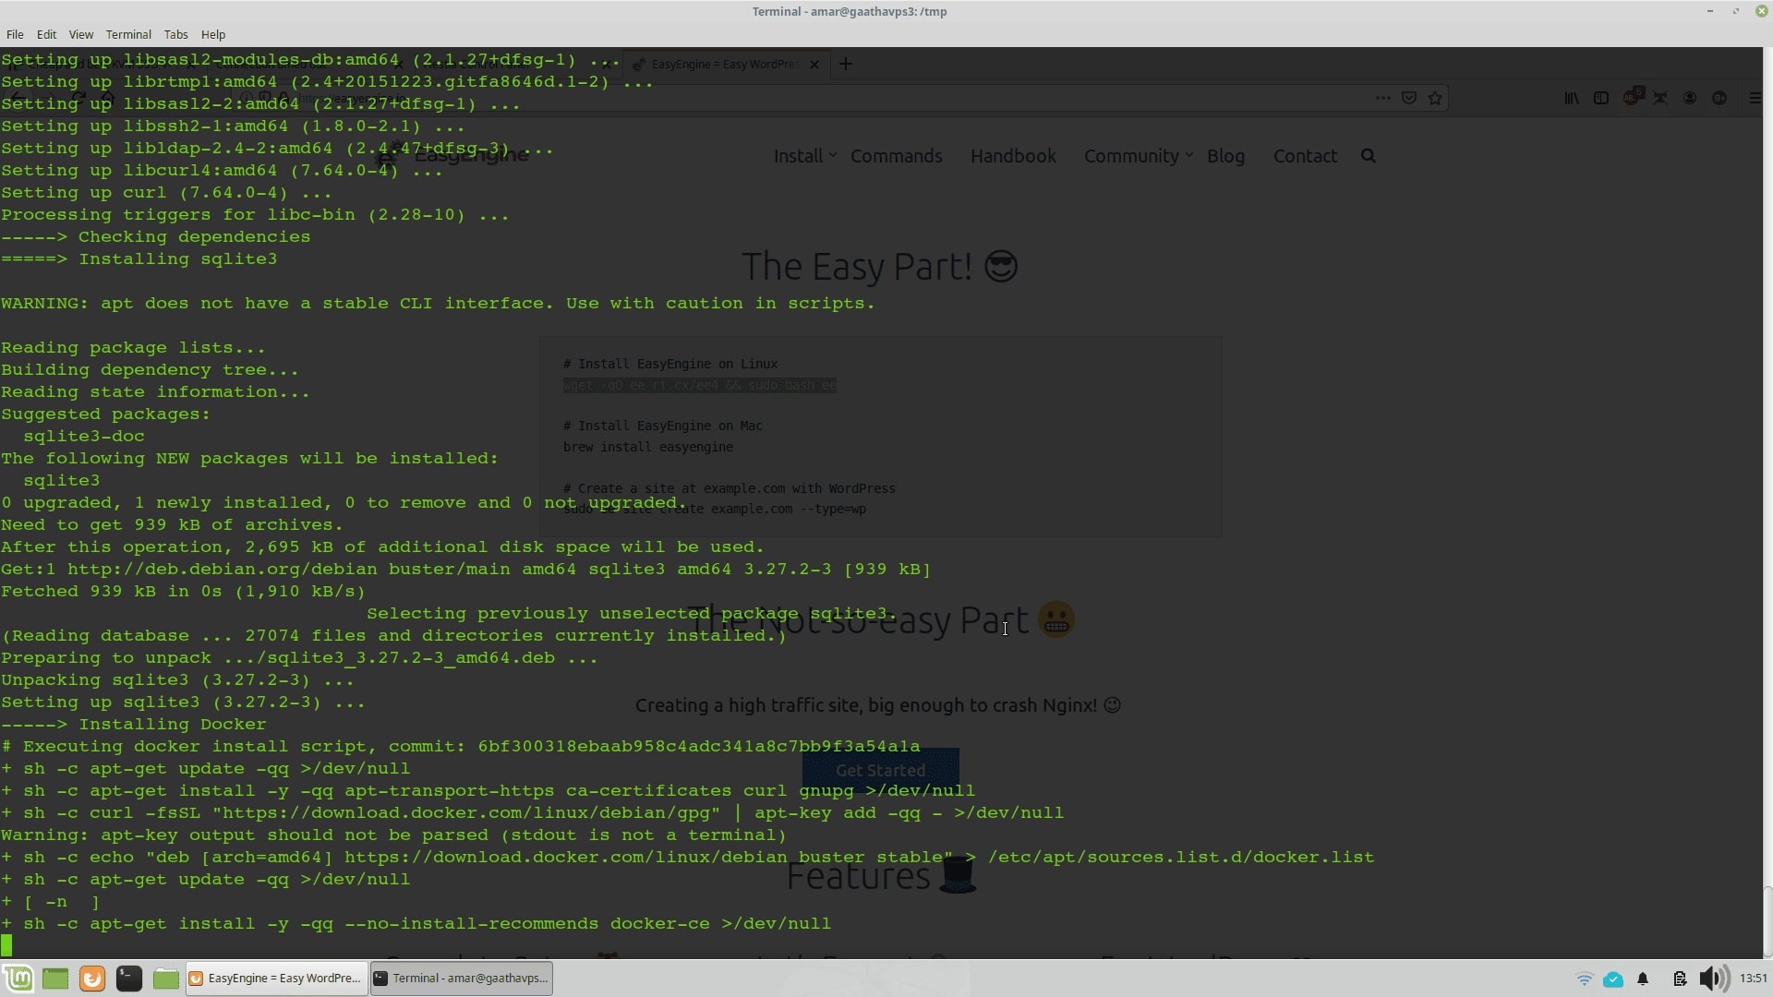
Task: Click the docker-ce apt-get install line
Action: click(x=416, y=924)
